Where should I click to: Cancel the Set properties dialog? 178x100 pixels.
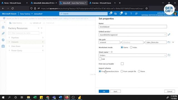pos(170,91)
